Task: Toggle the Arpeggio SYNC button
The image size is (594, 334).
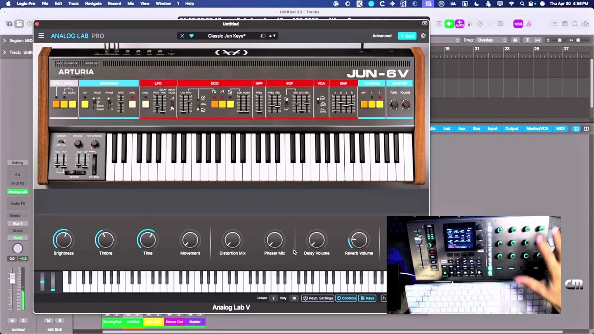Action: [132, 104]
